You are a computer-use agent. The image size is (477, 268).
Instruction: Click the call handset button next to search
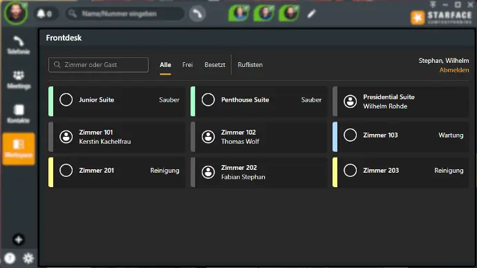click(x=198, y=14)
